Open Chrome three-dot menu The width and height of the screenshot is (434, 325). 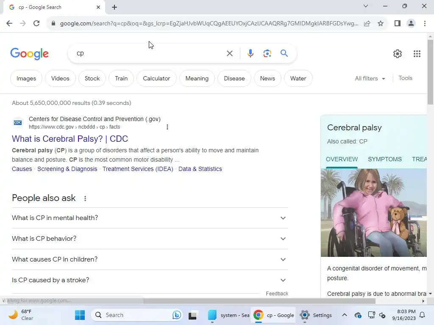(x=425, y=23)
